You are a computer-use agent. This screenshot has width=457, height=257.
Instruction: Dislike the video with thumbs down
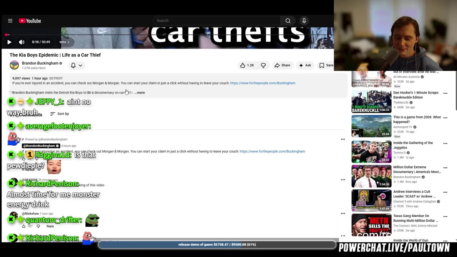pyautogui.click(x=263, y=65)
